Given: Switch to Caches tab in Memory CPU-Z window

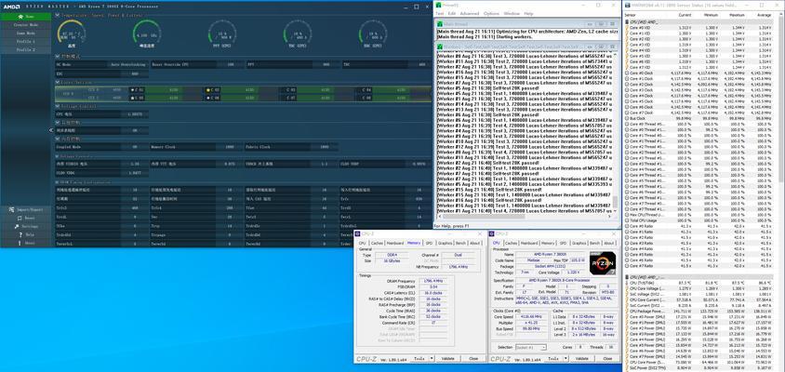Looking at the screenshot, I should point(377,243).
